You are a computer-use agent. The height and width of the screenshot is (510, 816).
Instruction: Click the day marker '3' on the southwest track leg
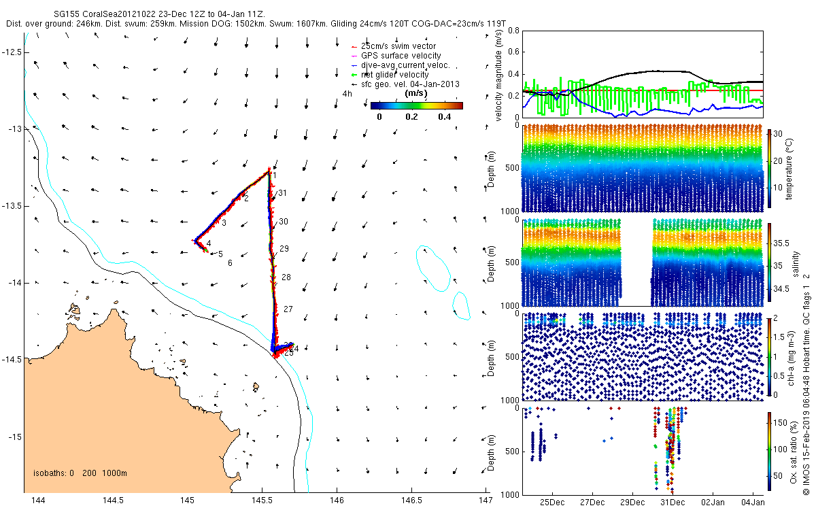point(223,222)
